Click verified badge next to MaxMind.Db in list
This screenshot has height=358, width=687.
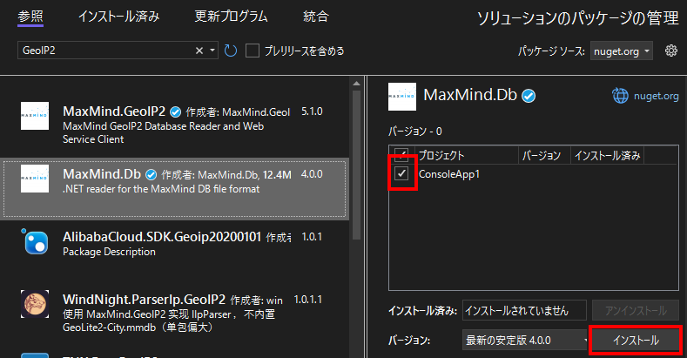pyautogui.click(x=152, y=175)
